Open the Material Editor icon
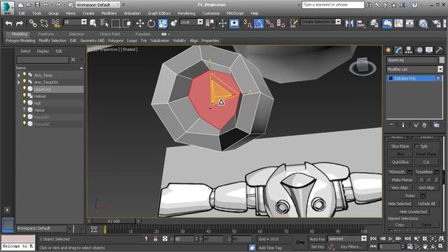 coord(423,23)
